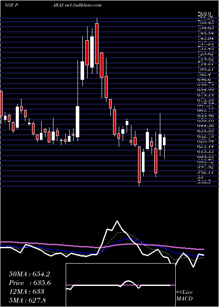Click the 621.14 price axis label

point(205,146)
